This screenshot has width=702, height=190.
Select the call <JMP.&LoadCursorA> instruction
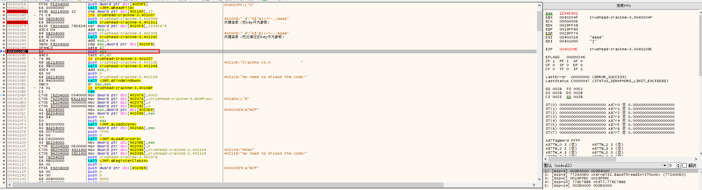[114, 139]
